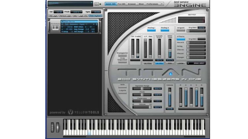Open the Mixer tab
This screenshot has width=248, height=139.
141,4
